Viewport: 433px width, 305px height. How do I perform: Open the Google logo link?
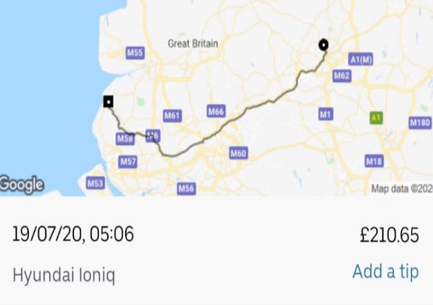click(x=22, y=185)
